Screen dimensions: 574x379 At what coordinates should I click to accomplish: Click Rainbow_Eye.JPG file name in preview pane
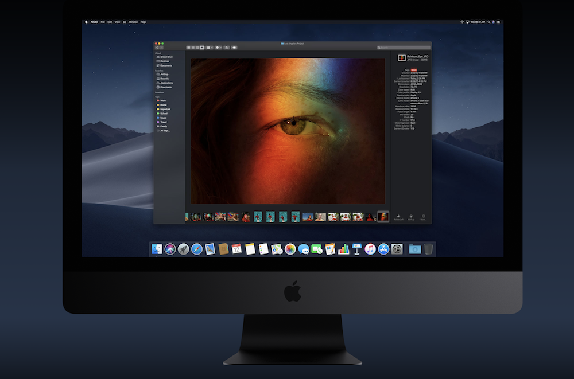(x=417, y=57)
